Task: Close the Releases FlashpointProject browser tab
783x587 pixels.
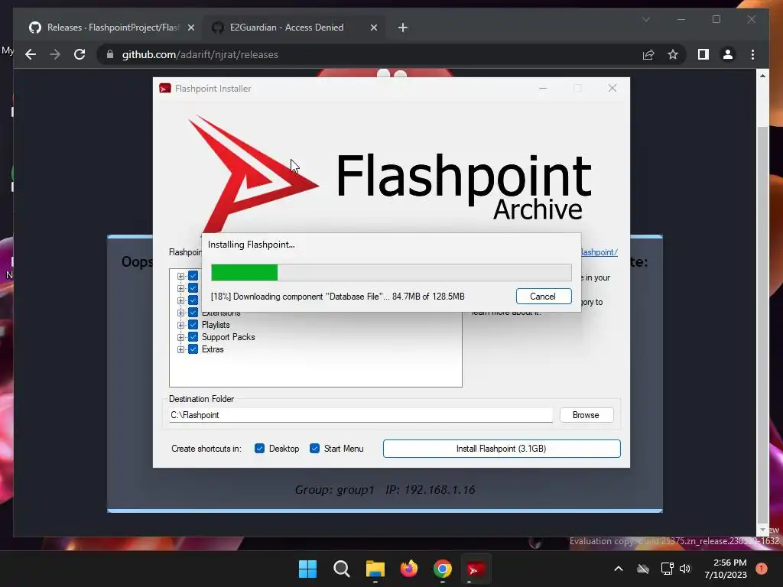Action: coord(190,28)
